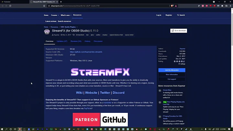Click the blur tag
This screenshot has width=233, height=131.
click(x=87, y=35)
